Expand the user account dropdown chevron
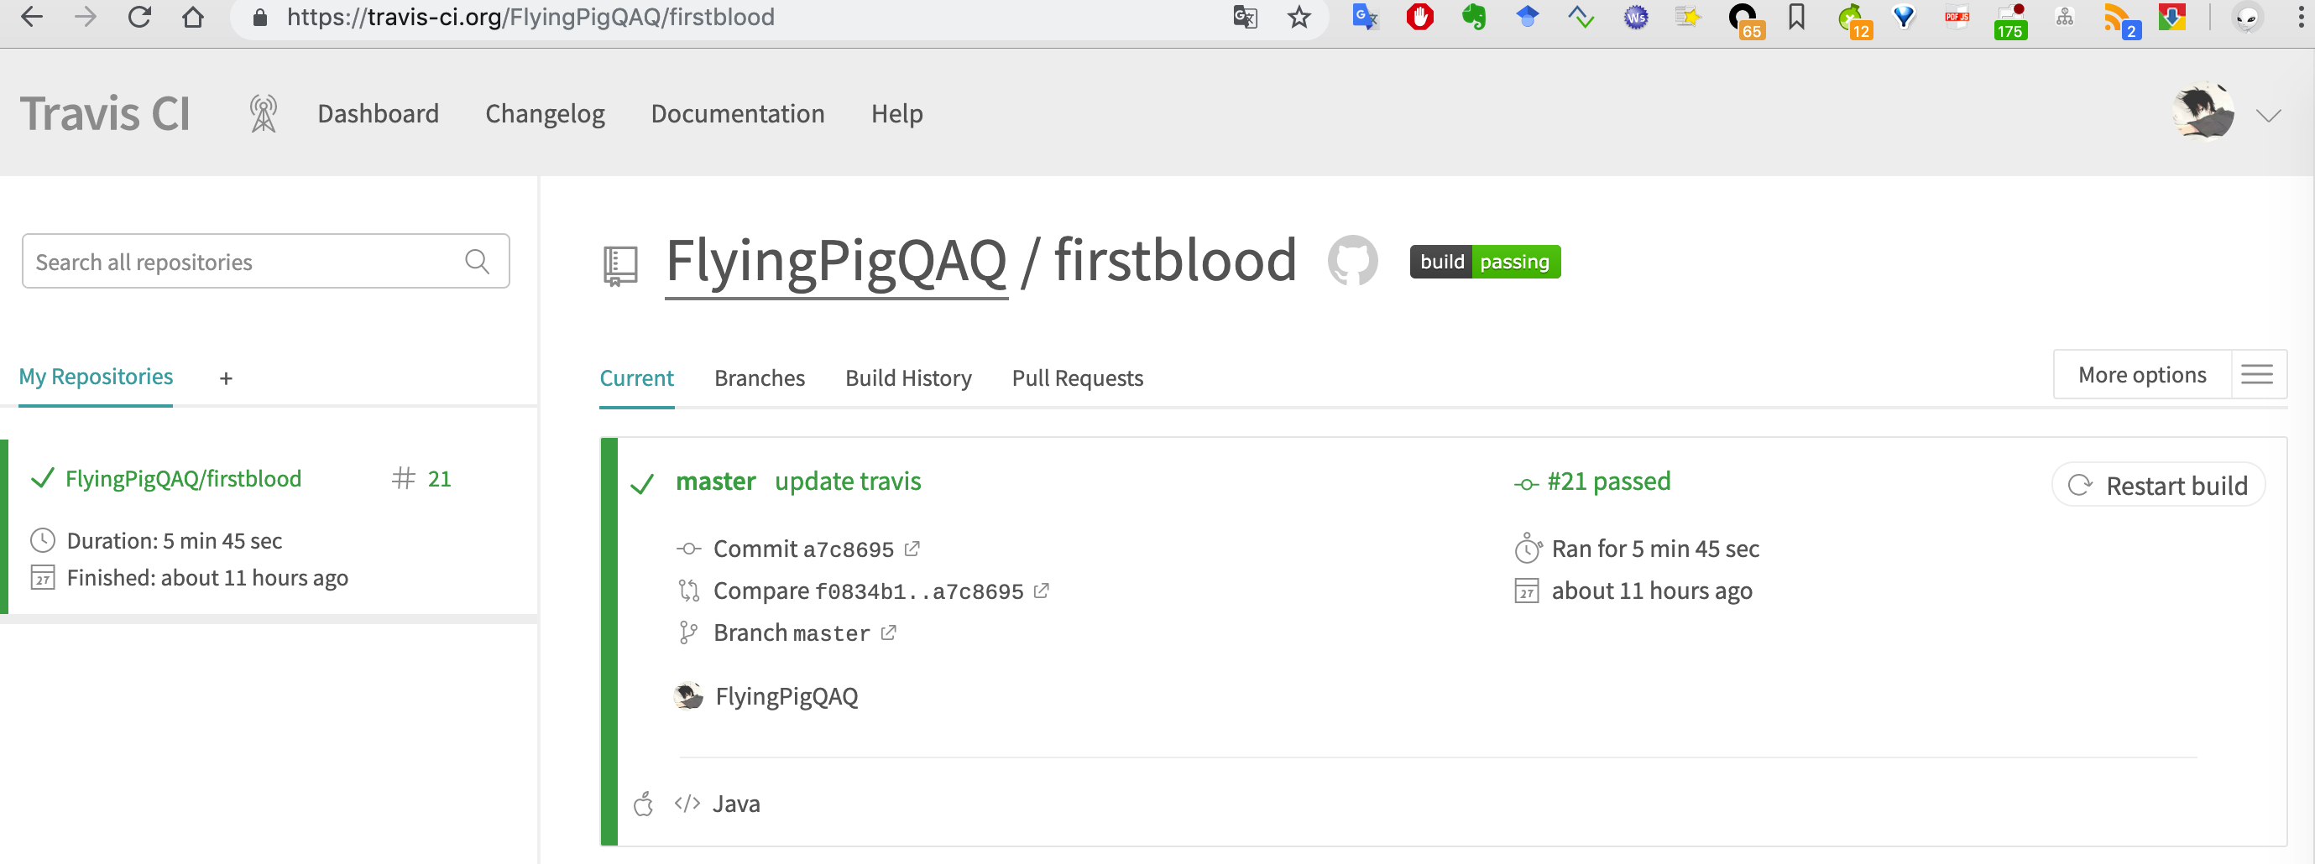This screenshot has width=2315, height=864. (x=2268, y=115)
